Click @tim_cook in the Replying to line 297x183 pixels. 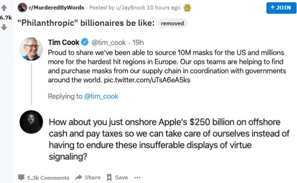pyautogui.click(x=101, y=97)
